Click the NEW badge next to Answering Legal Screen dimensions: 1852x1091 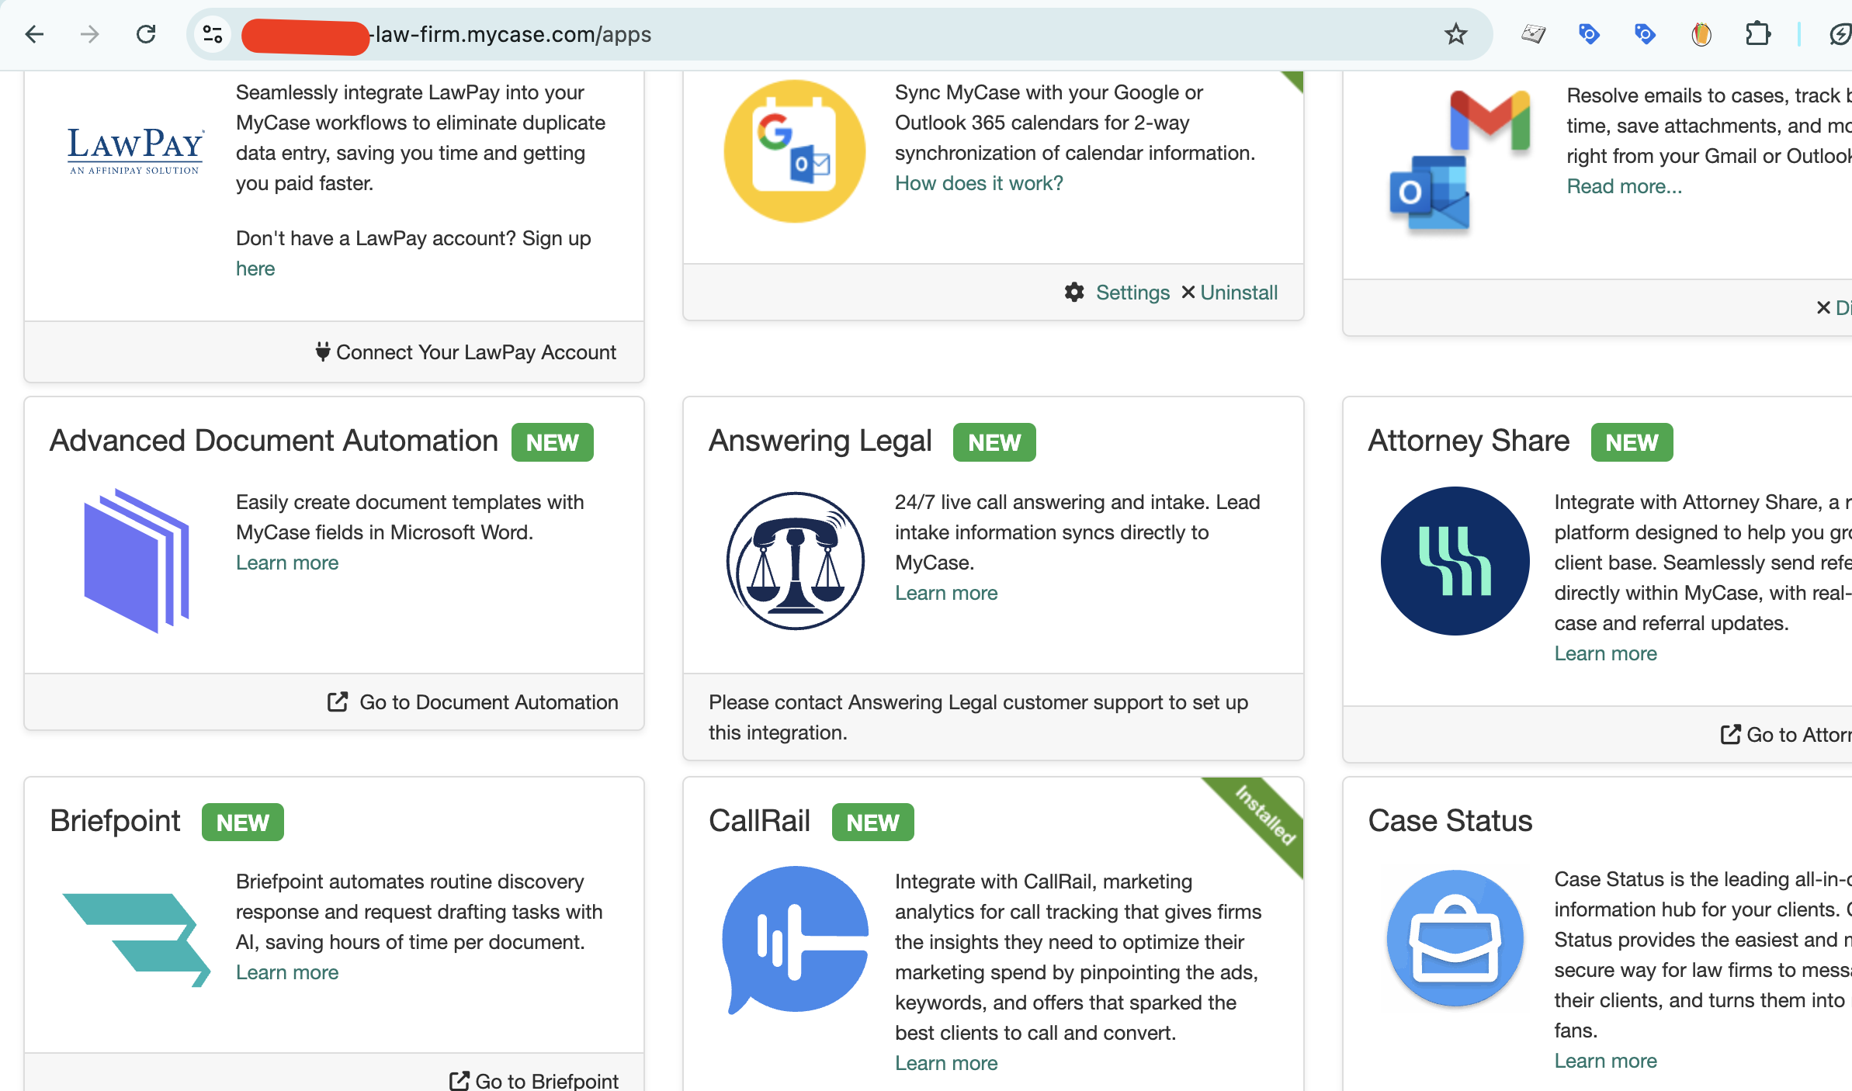(994, 442)
